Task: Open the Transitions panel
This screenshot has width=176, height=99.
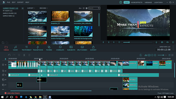Action: [38, 48]
